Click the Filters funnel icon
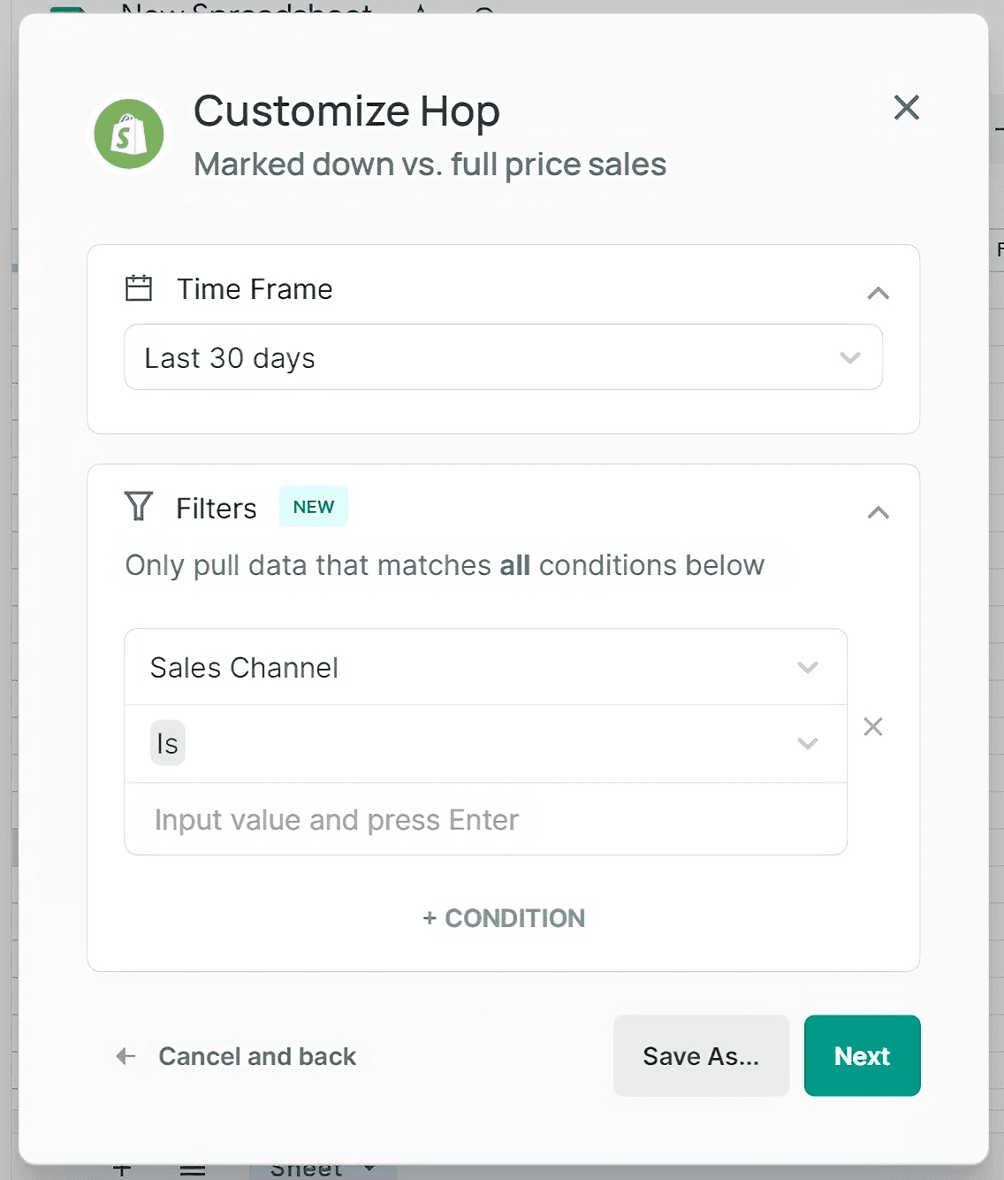This screenshot has width=1004, height=1180. click(x=139, y=507)
